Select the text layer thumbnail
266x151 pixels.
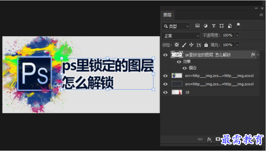tap(177, 55)
